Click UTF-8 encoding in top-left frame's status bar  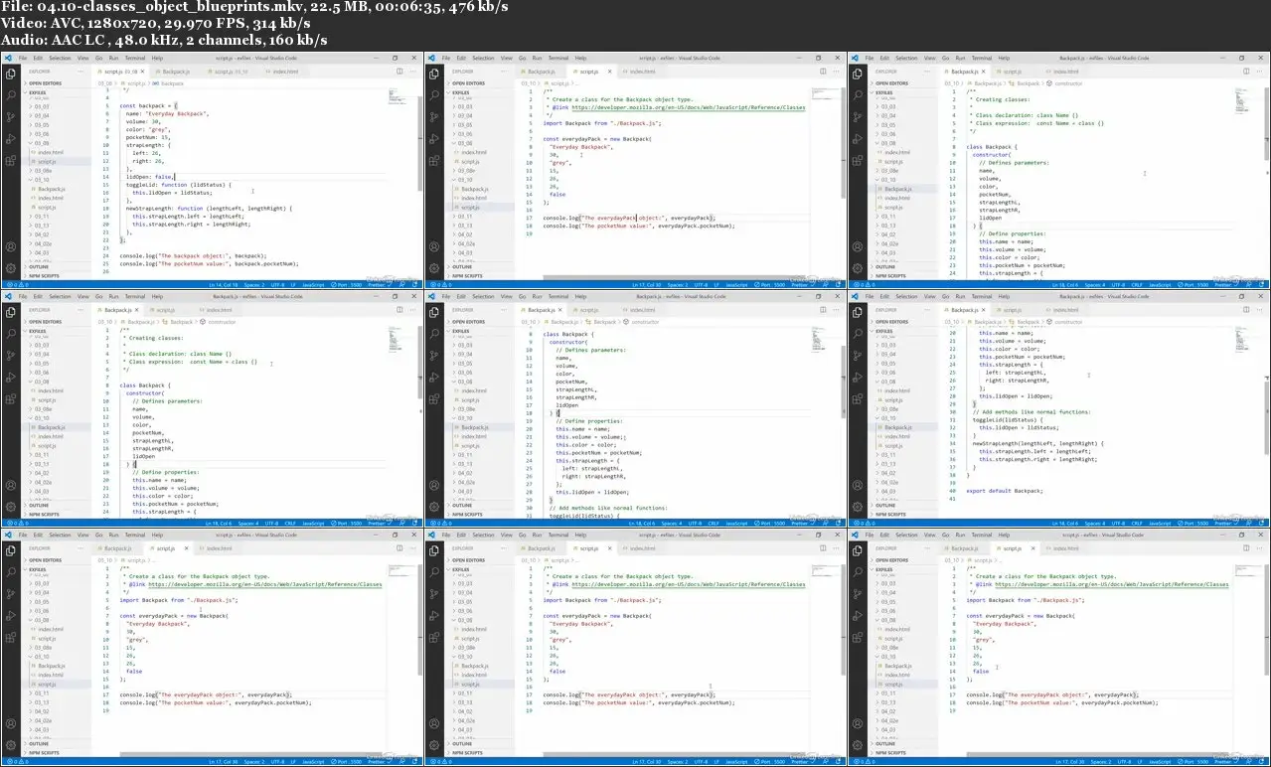coord(277,285)
